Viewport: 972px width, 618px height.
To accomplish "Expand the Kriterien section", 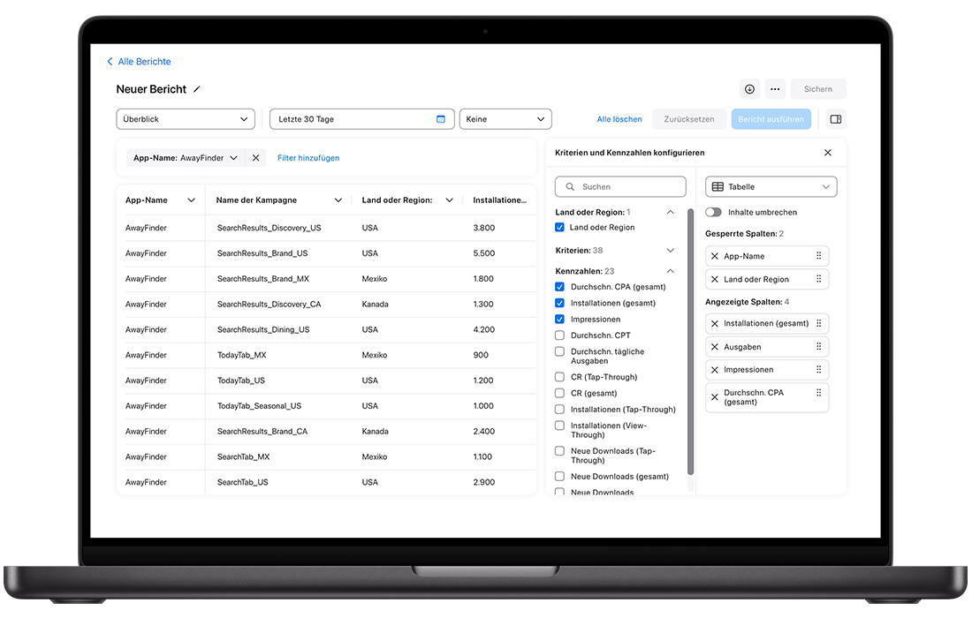I will [x=670, y=251].
